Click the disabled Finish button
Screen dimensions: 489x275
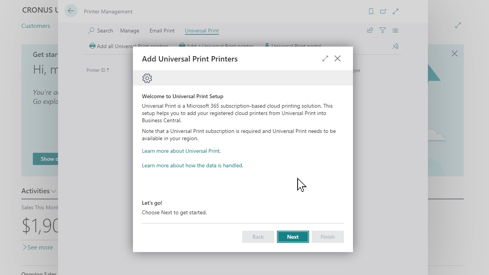[327, 237]
